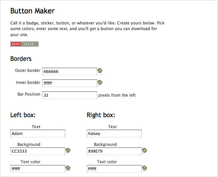Click the Text label above Kalsey field
Image resolution: width=218 pixels, height=177 pixels.
[112, 127]
